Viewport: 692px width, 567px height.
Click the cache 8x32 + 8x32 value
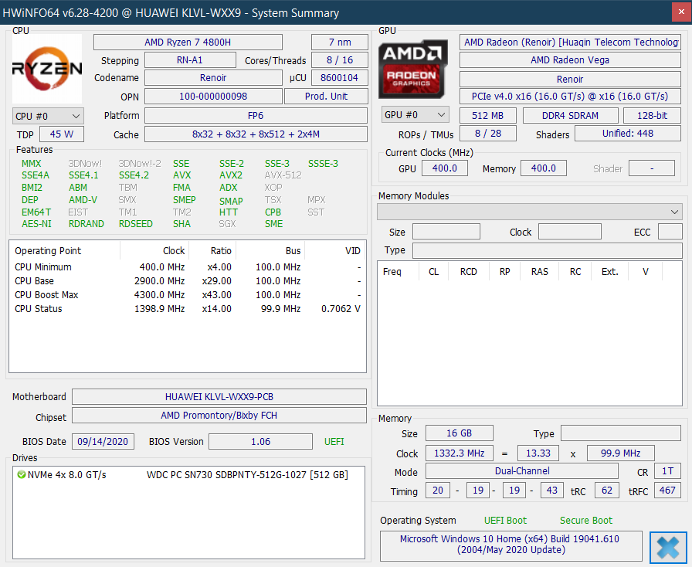256,134
